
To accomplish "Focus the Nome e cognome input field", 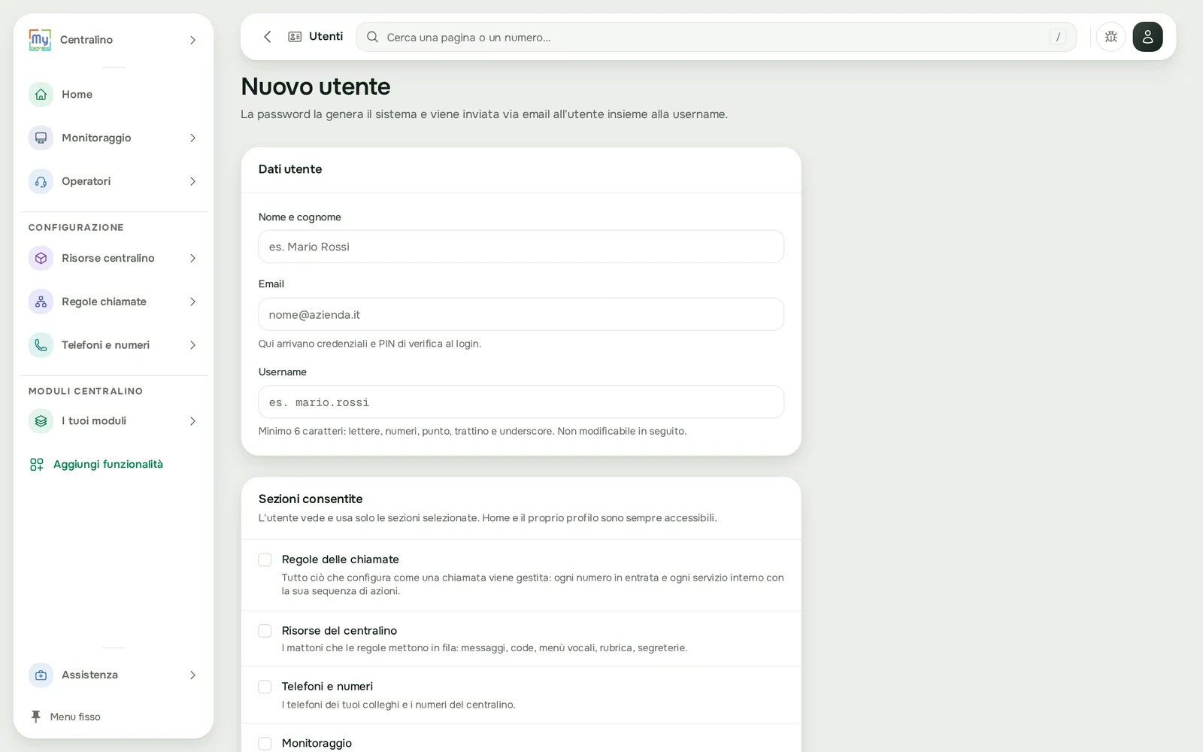I will (x=521, y=247).
